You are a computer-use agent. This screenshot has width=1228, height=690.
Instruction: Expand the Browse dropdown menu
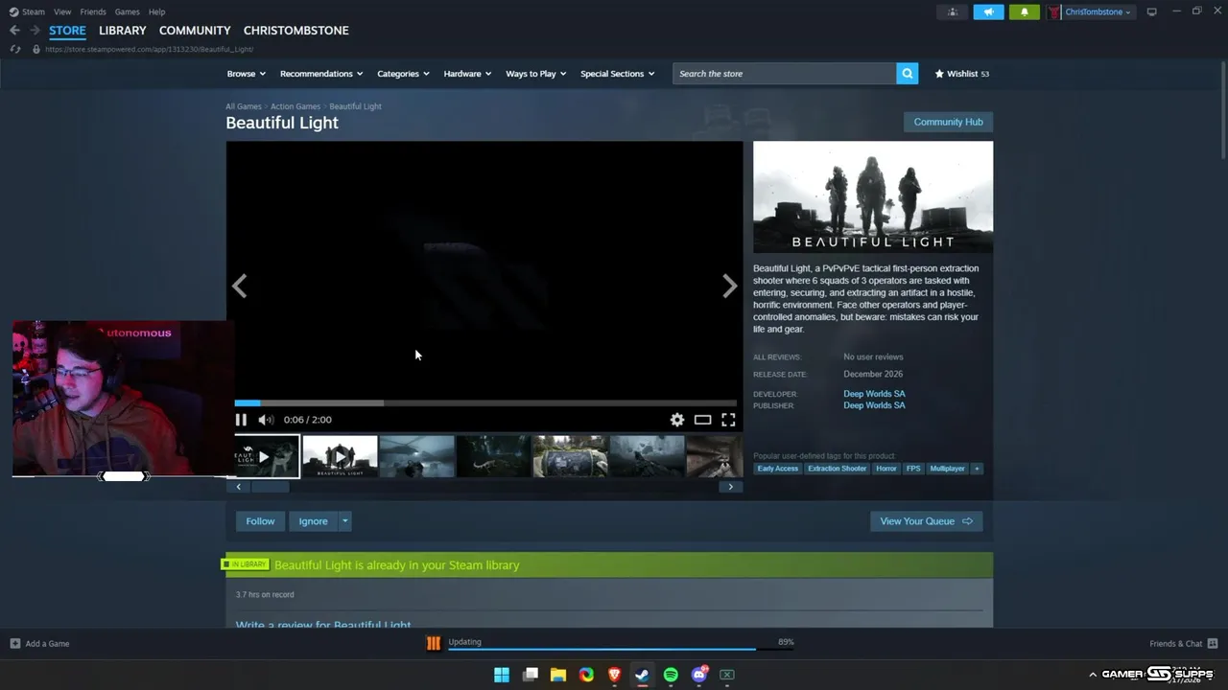[x=247, y=74]
